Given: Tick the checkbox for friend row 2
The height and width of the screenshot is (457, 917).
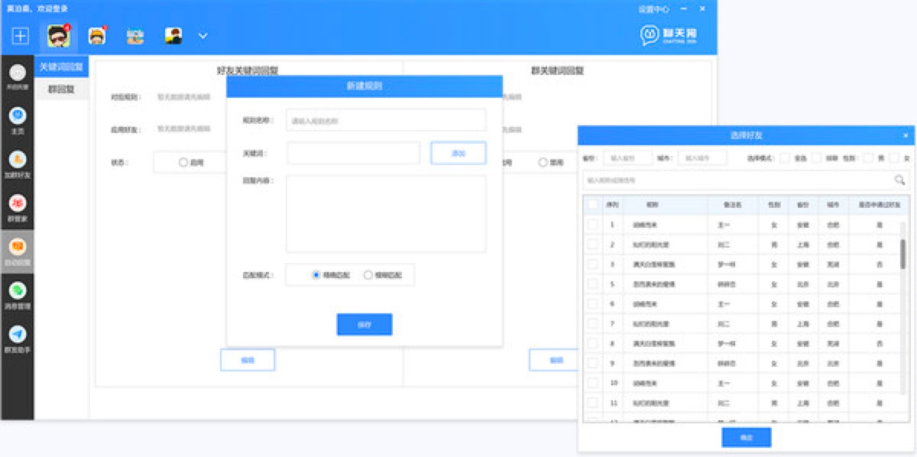Looking at the screenshot, I should pyautogui.click(x=593, y=245).
